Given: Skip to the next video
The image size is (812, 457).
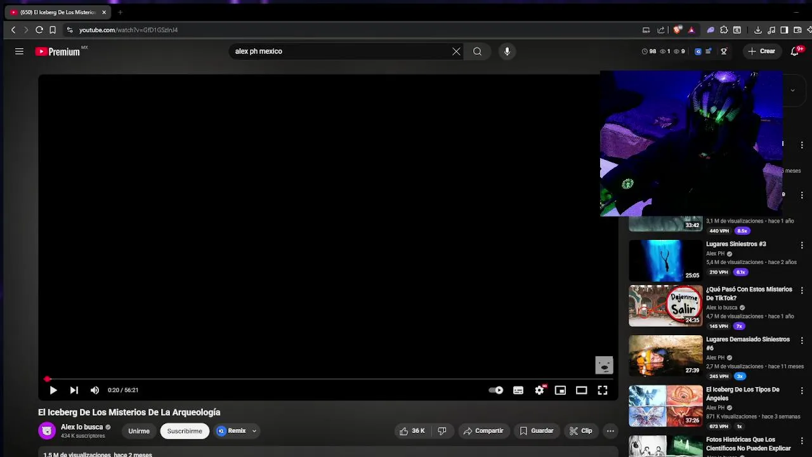Looking at the screenshot, I should tap(74, 390).
